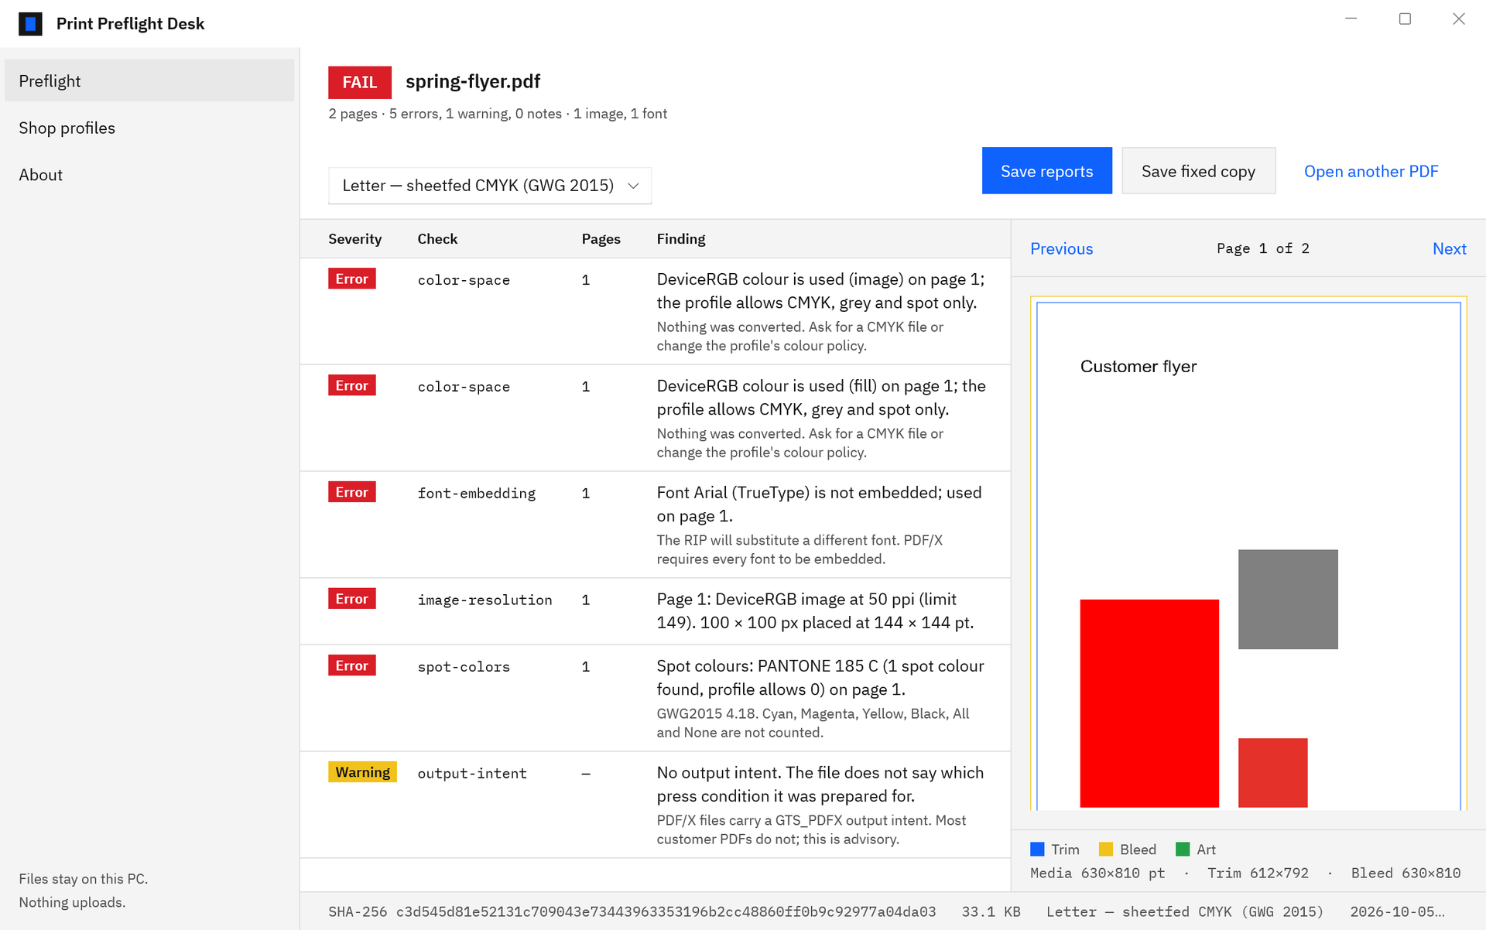This screenshot has width=1486, height=930.
Task: Expand the Letter sheetfed CMYK profile dropdown
Action: click(490, 186)
